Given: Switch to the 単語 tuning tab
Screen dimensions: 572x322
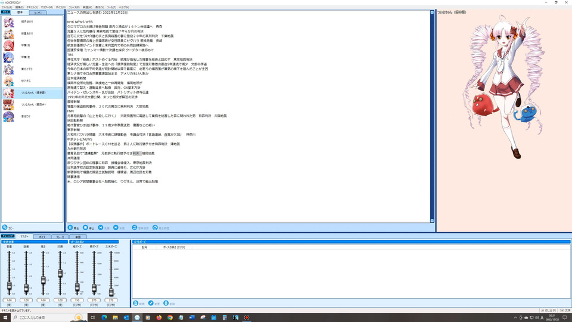Looking at the screenshot, I should point(77,237).
